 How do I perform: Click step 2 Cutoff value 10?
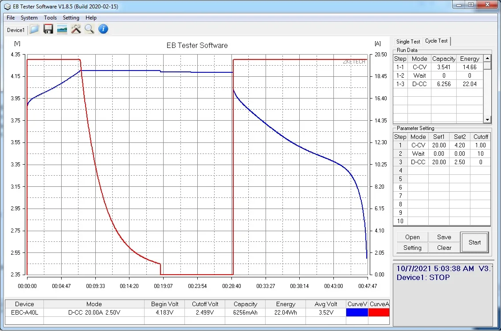click(480, 154)
